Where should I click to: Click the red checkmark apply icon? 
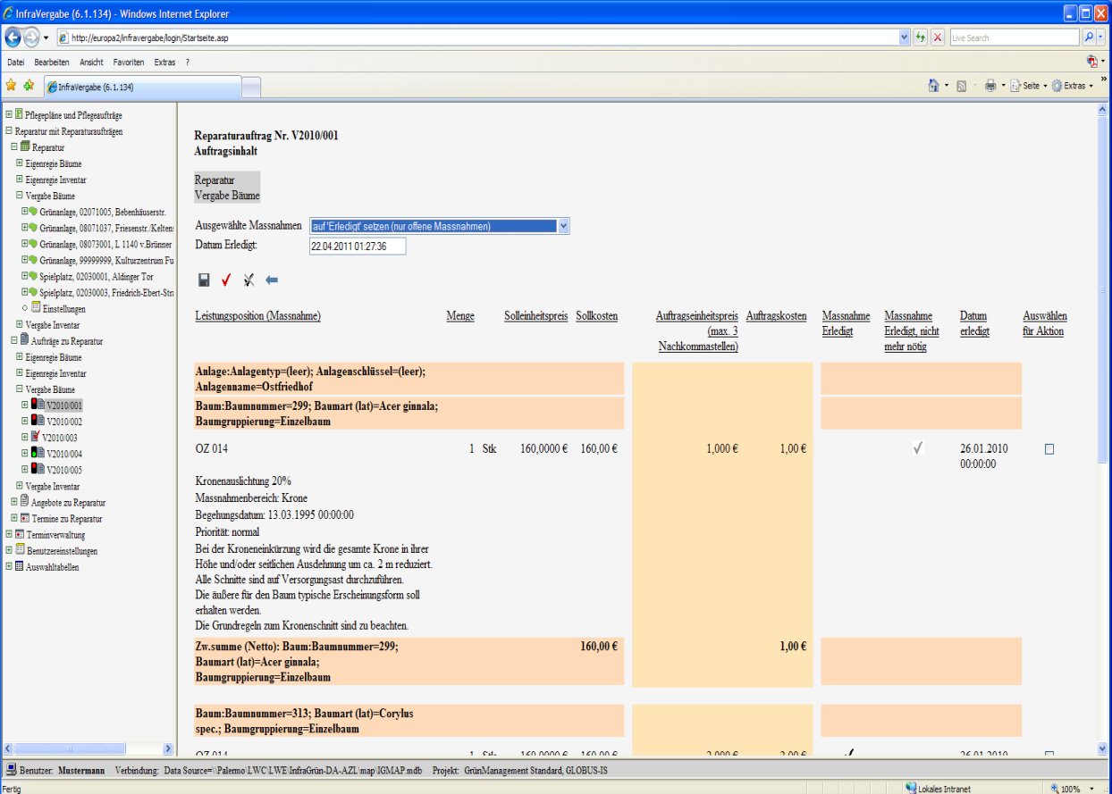226,280
